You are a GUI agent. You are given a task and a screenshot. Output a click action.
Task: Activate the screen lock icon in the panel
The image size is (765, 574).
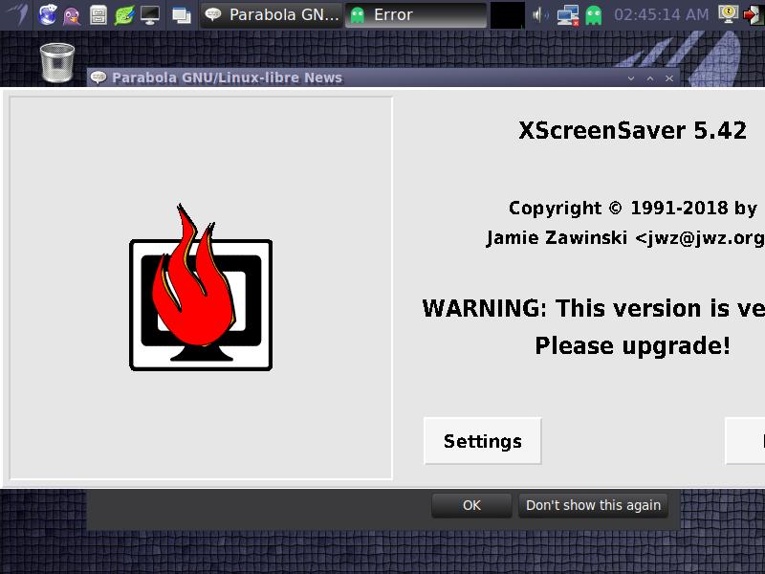coord(728,14)
